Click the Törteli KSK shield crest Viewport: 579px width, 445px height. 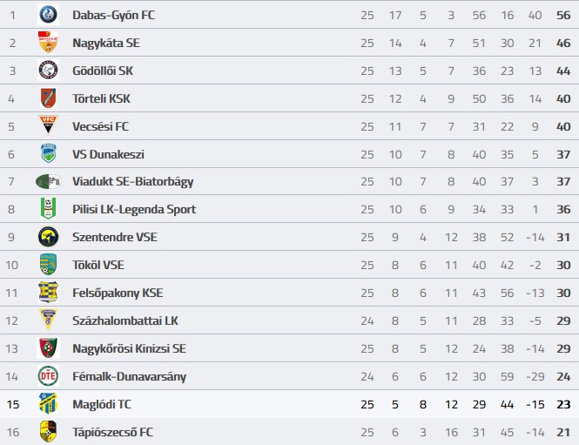tap(48, 98)
